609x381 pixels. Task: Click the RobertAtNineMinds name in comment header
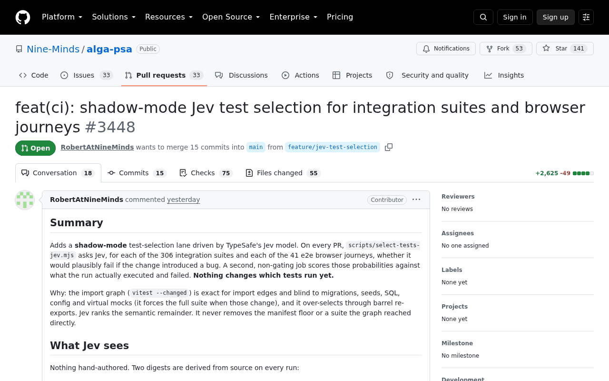point(87,200)
